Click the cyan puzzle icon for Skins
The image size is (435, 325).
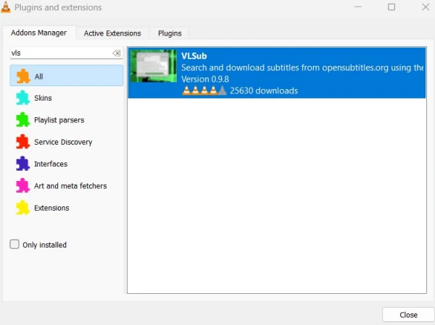[22, 98]
